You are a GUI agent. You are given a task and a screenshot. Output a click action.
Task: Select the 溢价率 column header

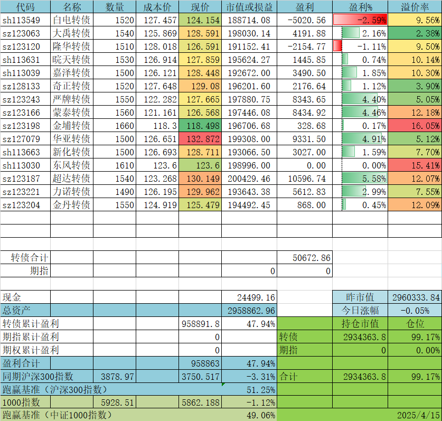(x=415, y=7)
